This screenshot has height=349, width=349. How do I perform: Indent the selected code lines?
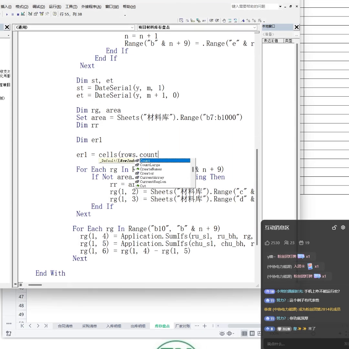coord(211,20)
